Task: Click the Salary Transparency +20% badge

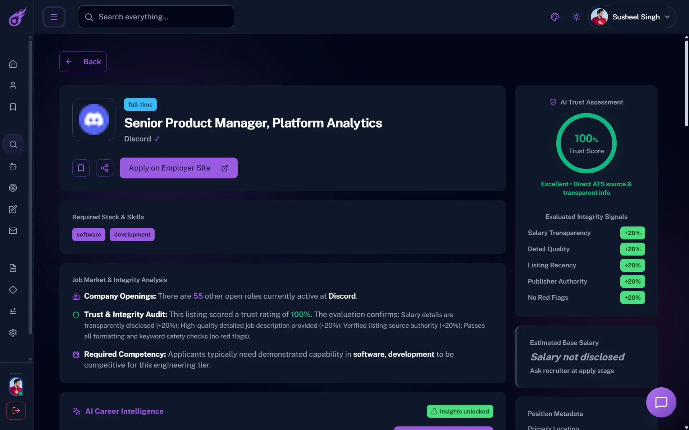Action: [633, 233]
